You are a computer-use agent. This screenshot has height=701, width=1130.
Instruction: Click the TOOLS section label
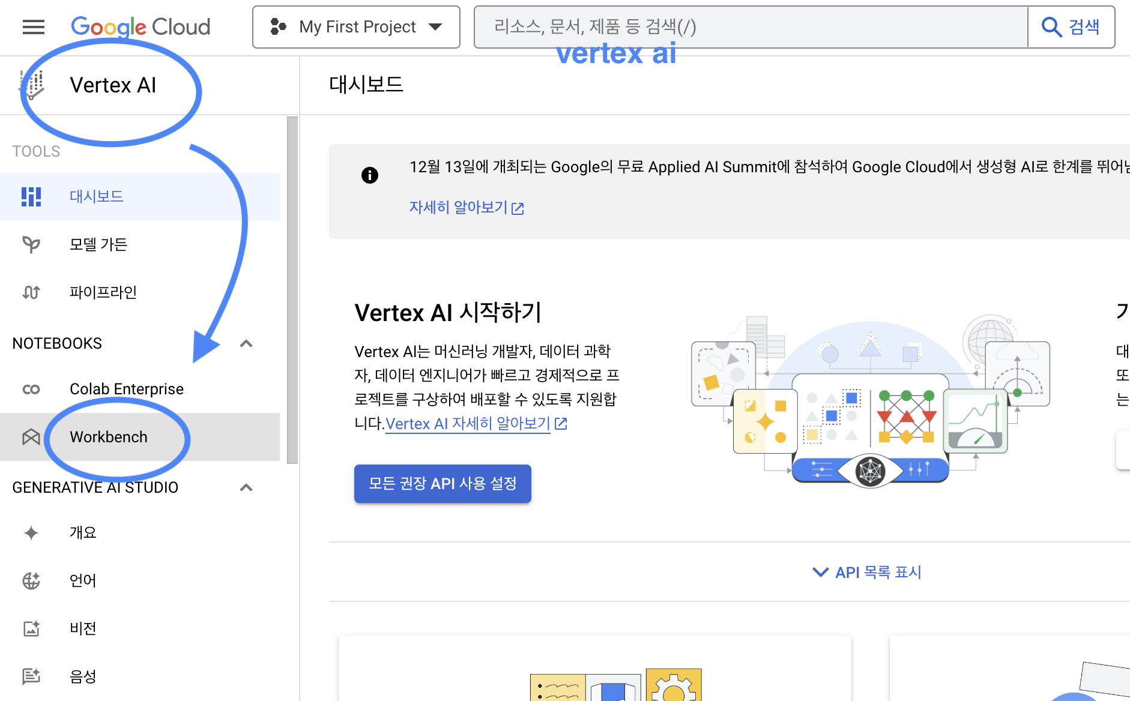point(36,151)
